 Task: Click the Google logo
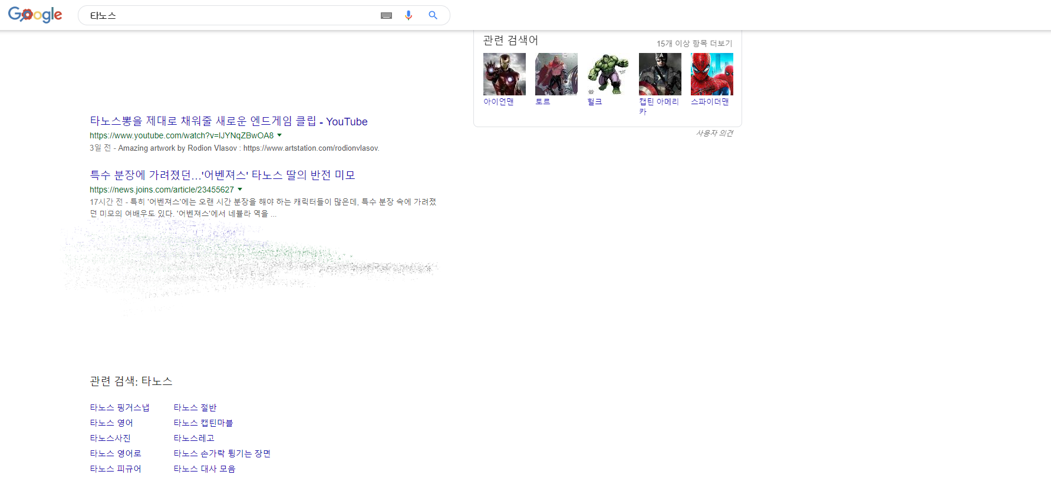[35, 15]
